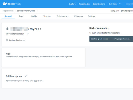Click the 'This repository is empty' message
Image resolution: width=133 pixels, height=100 pixels.
(x=39, y=57)
